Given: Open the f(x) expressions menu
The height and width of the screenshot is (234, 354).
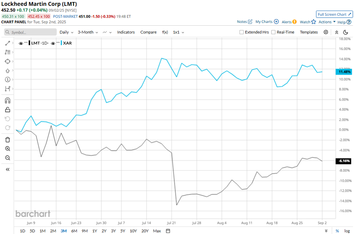Looking at the screenshot, I should click(x=165, y=32).
